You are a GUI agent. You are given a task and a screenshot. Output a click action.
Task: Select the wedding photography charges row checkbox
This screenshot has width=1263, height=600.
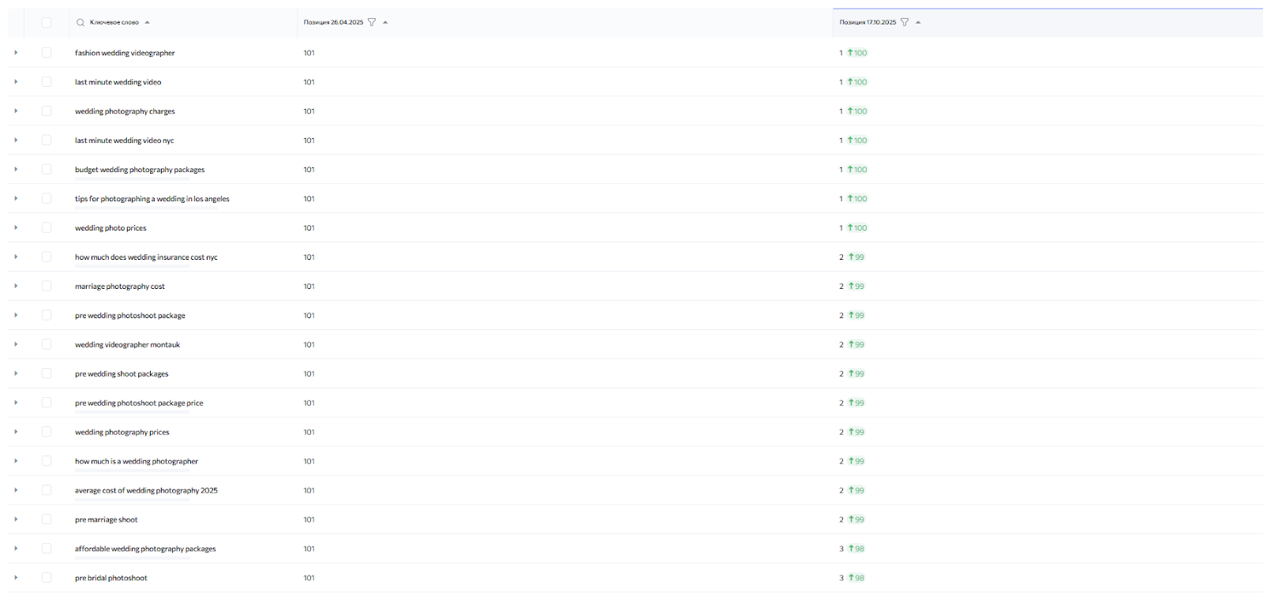tap(47, 111)
